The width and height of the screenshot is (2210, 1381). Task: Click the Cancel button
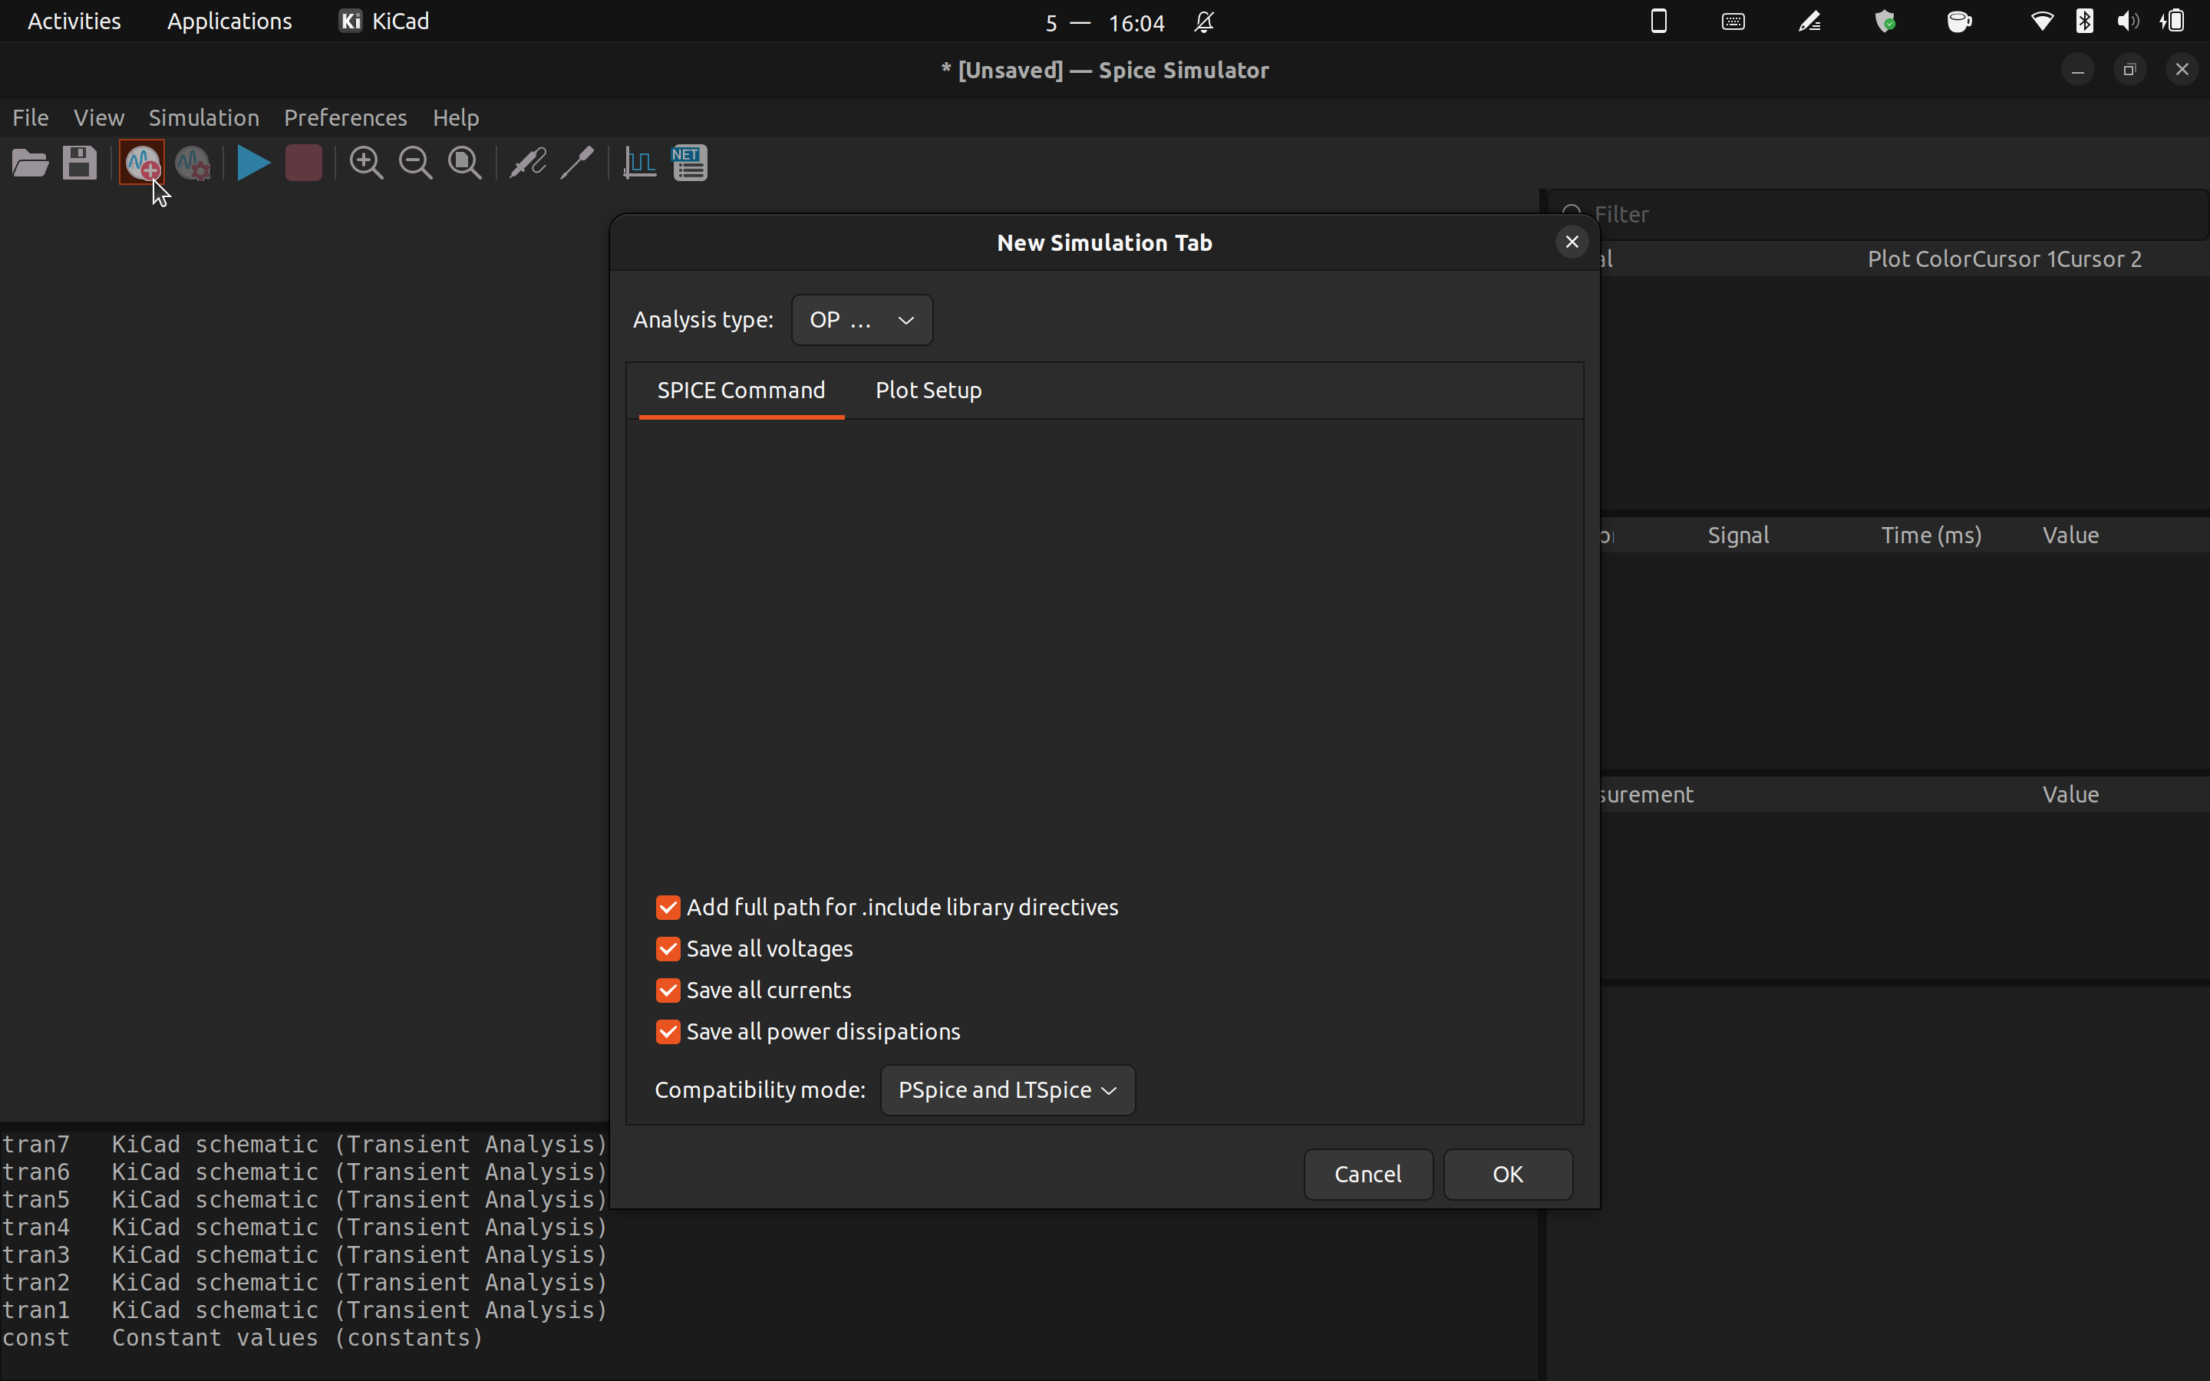click(1367, 1174)
